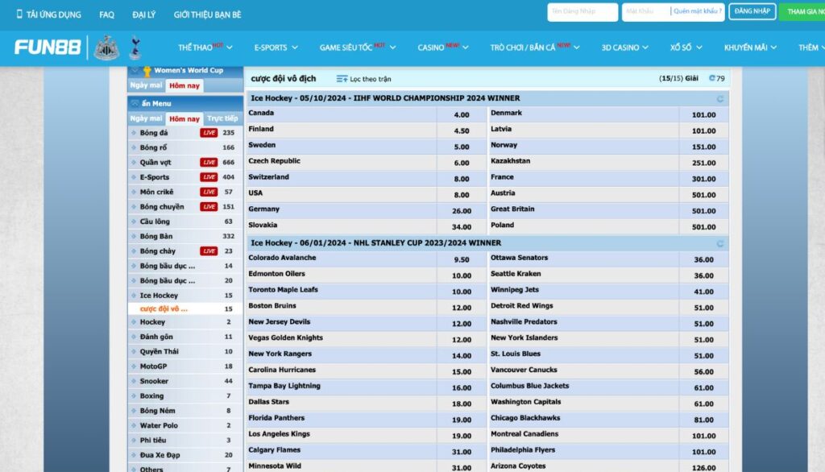Image resolution: width=825 pixels, height=472 pixels.
Task: Select cược đội vô địch submenu item
Action: [185, 308]
